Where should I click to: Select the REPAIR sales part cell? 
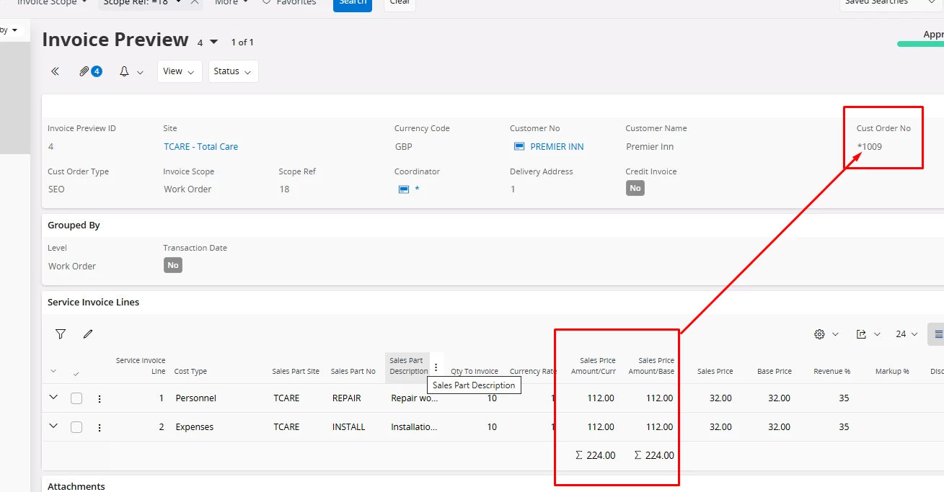click(346, 398)
